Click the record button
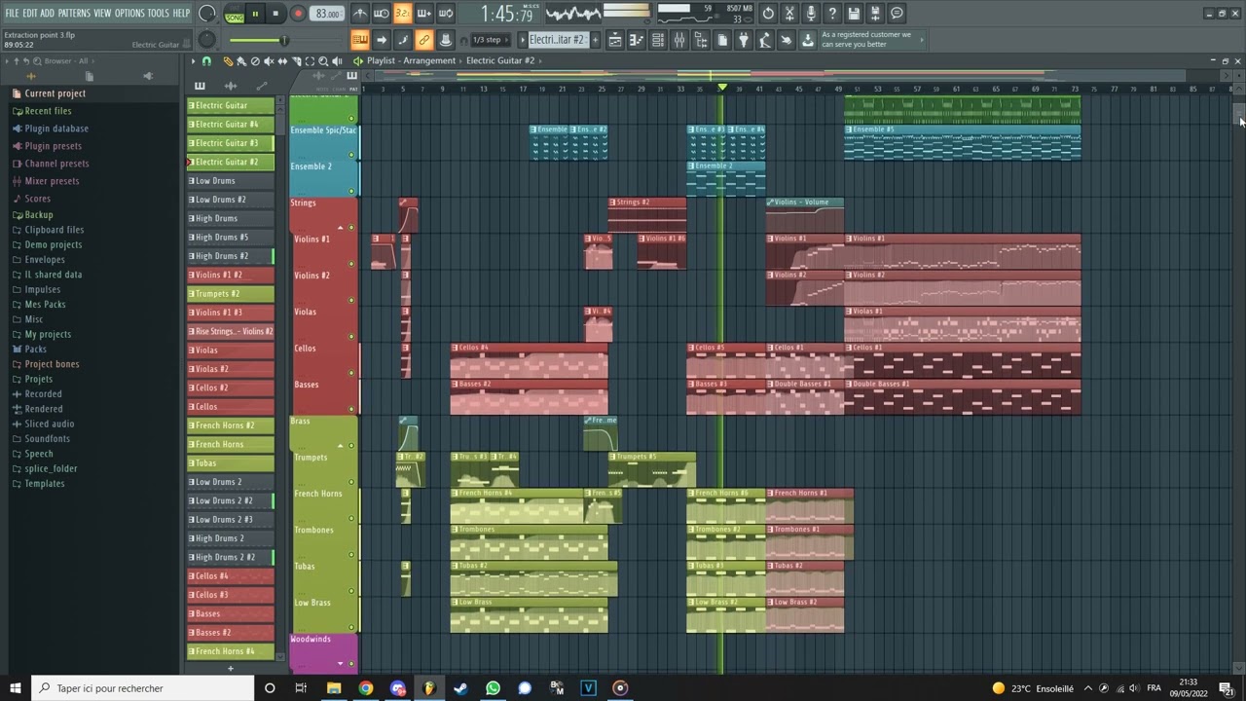This screenshot has width=1246, height=701. [298, 14]
